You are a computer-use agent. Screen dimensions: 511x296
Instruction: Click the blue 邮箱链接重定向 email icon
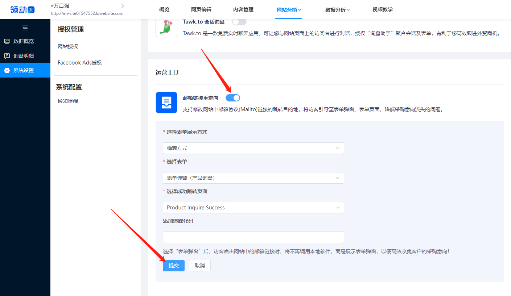point(166,103)
